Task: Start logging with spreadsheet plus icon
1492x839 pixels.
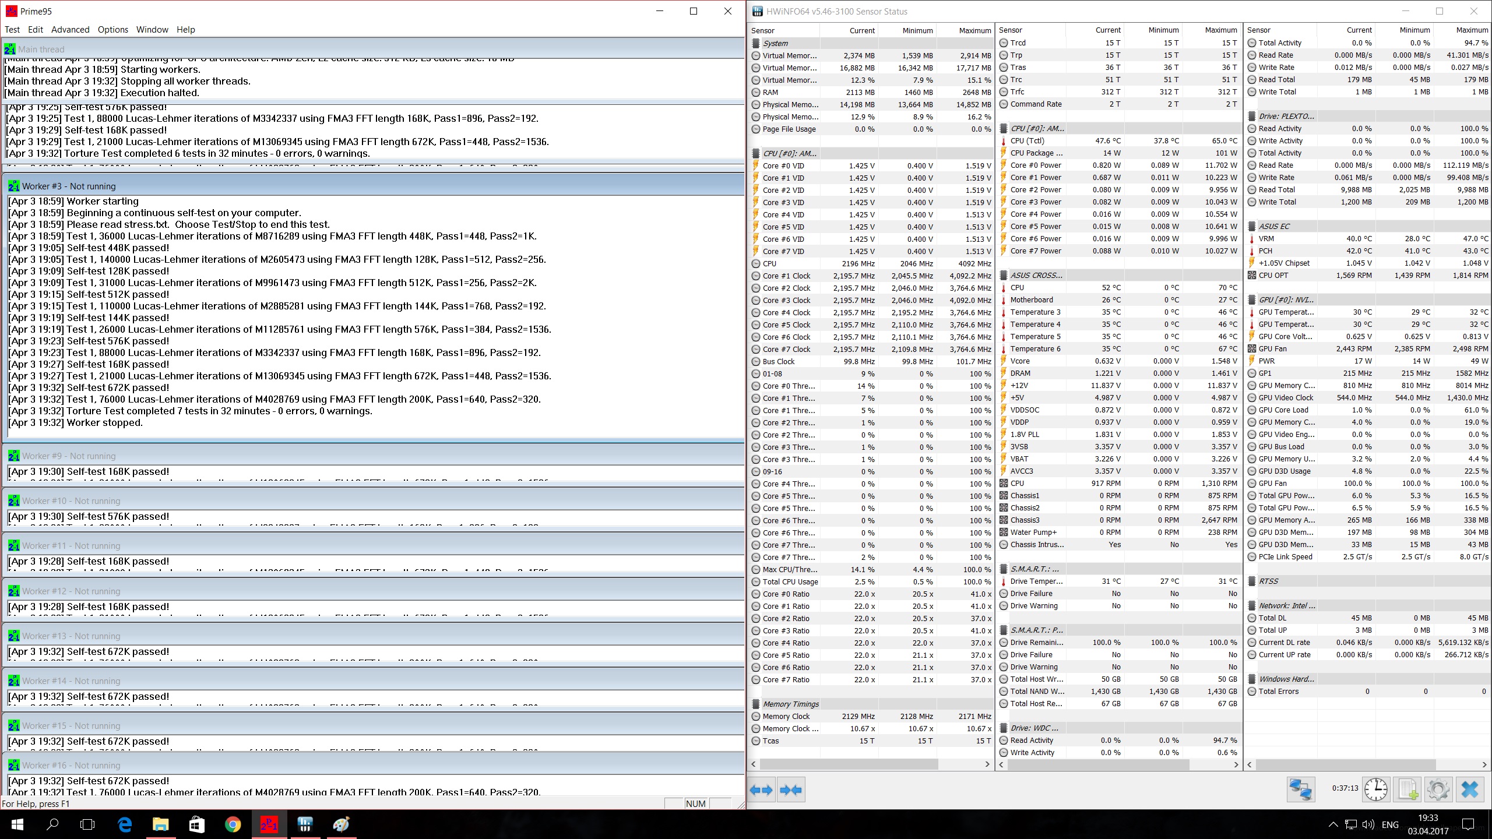Action: pyautogui.click(x=1407, y=789)
